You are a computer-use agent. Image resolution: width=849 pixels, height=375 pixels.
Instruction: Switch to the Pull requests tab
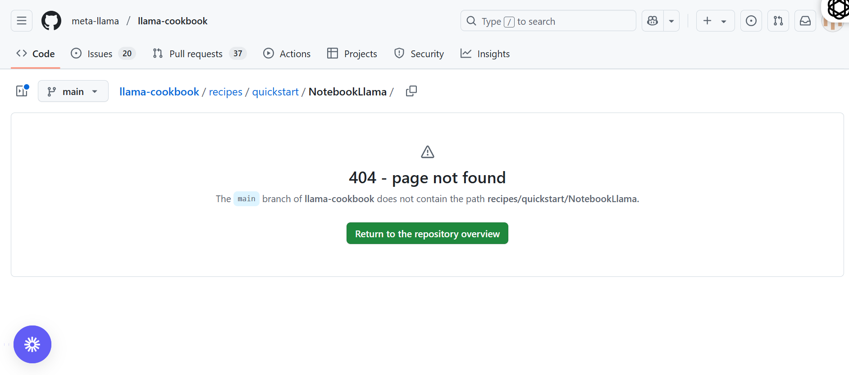200,54
